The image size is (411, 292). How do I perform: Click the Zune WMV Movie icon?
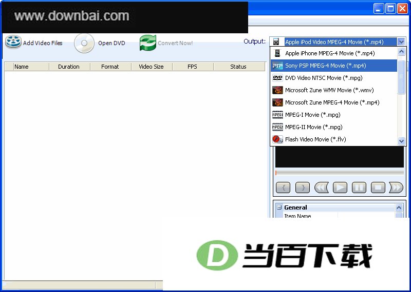(x=277, y=90)
